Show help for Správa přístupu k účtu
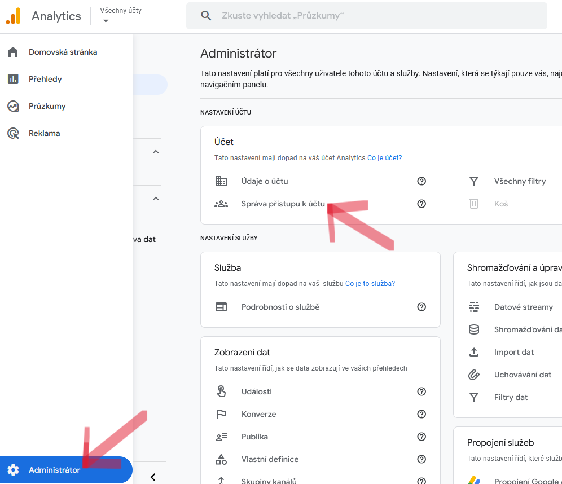This screenshot has width=562, height=484. 421,204
